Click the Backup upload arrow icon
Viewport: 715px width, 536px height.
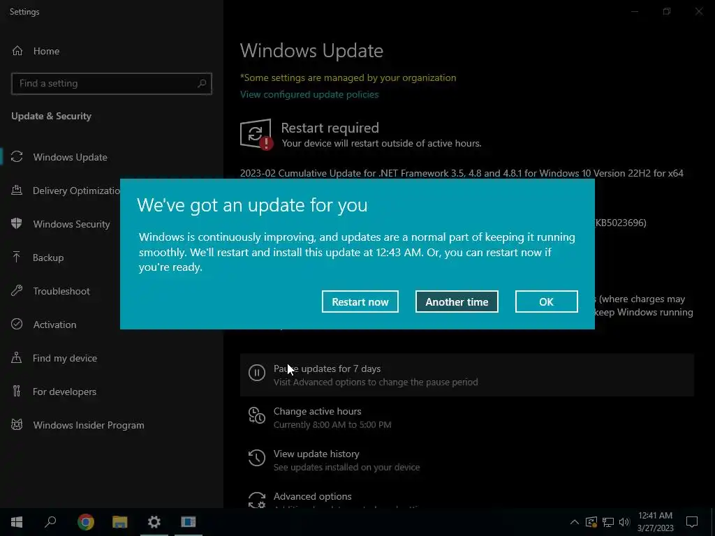tap(17, 257)
